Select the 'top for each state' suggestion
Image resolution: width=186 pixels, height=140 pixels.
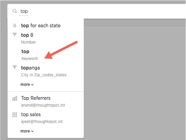tap(46, 26)
